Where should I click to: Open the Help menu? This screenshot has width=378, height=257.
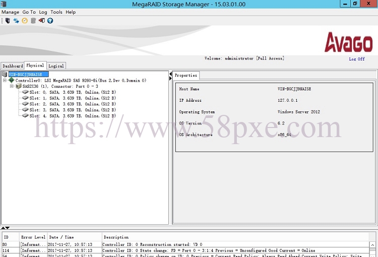coord(71,12)
